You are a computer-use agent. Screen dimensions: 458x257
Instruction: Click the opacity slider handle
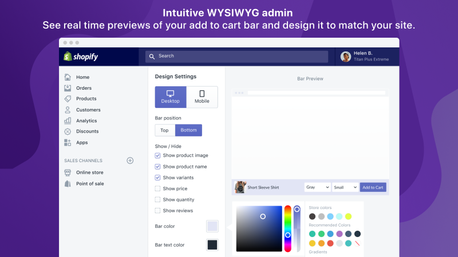coord(297,209)
